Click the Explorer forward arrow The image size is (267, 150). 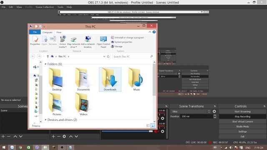(39, 56)
